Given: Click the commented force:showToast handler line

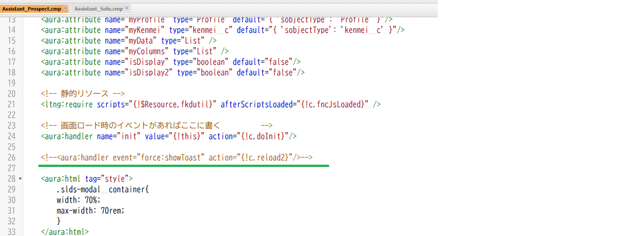Looking at the screenshot, I should tap(177, 158).
